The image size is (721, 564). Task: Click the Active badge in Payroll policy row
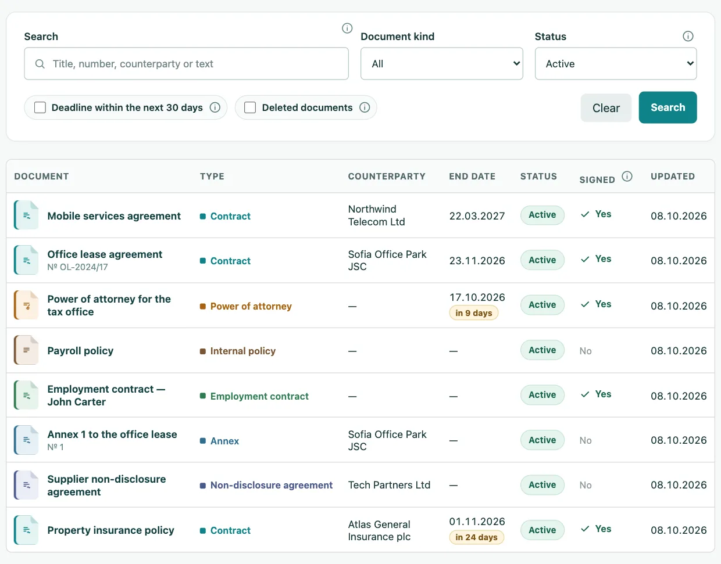(542, 350)
